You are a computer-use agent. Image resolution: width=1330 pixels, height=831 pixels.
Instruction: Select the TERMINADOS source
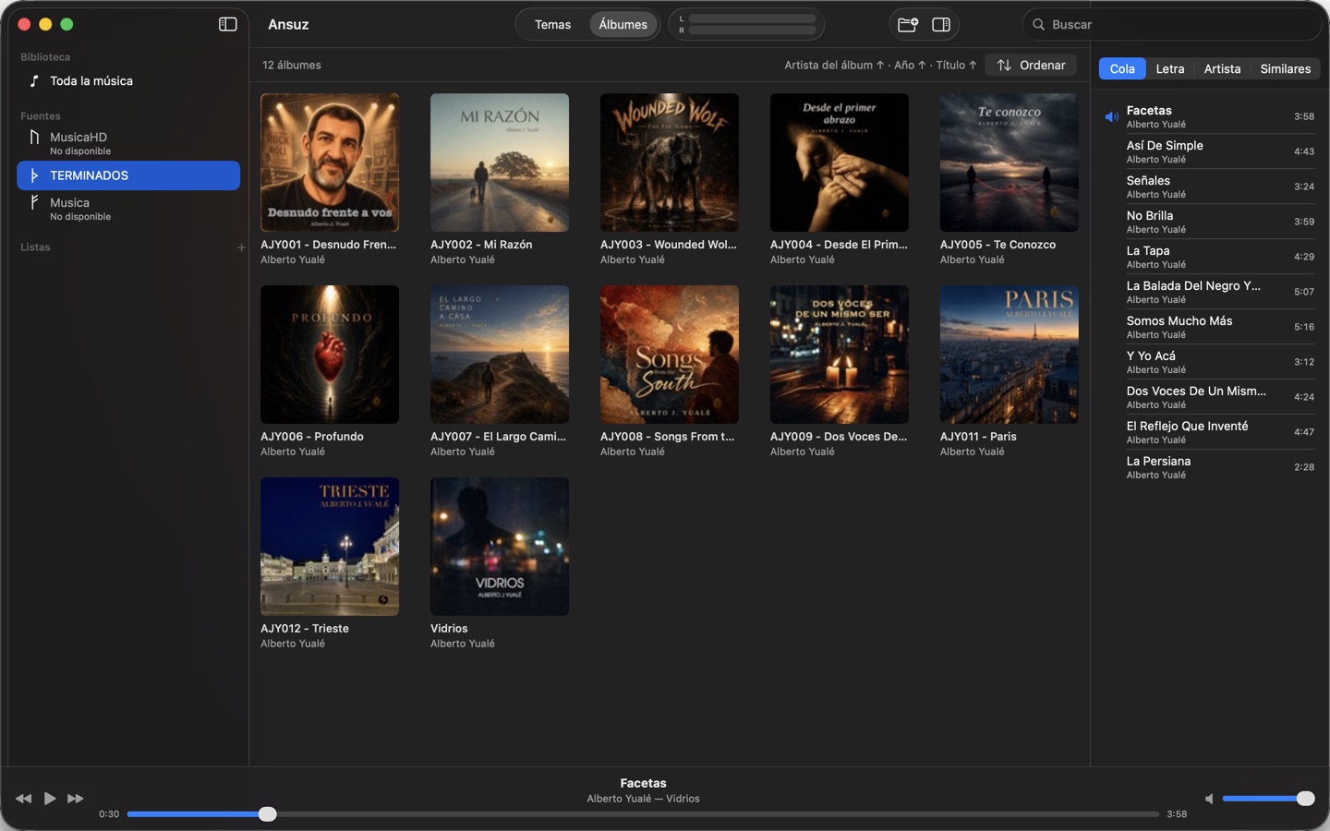128,175
